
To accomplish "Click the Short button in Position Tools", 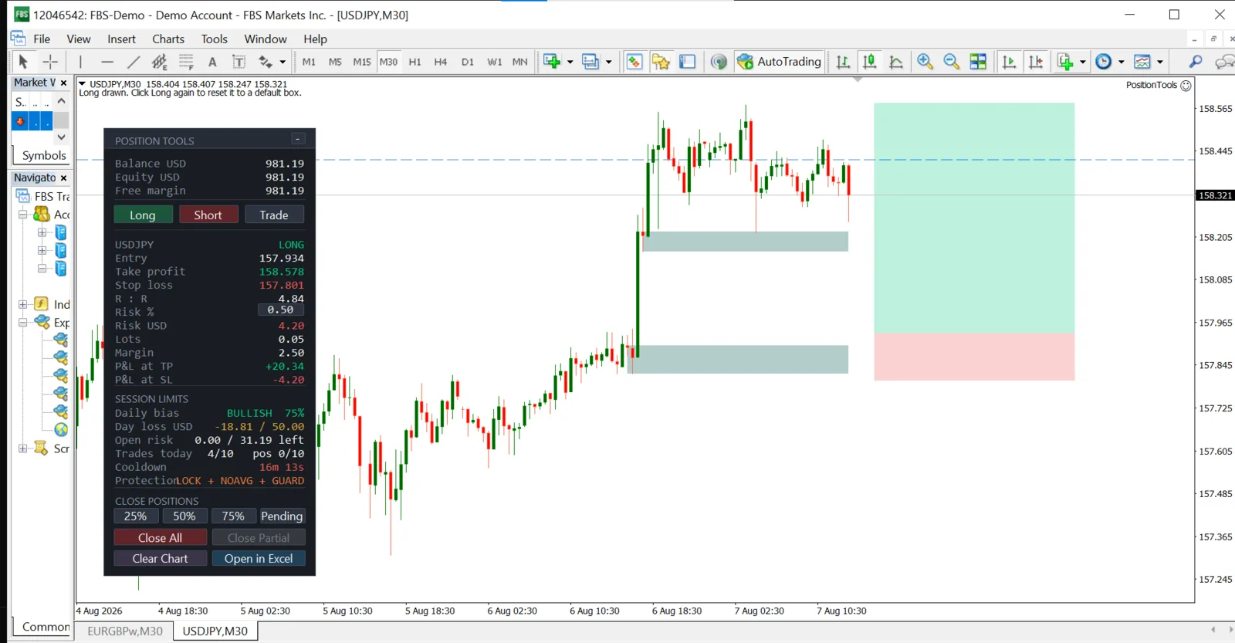I will click(208, 215).
